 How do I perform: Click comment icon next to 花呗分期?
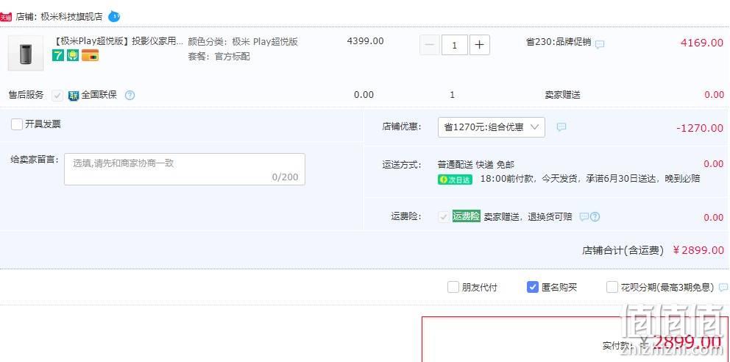[723, 288]
